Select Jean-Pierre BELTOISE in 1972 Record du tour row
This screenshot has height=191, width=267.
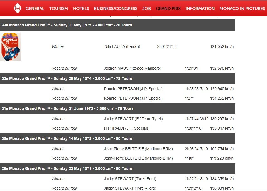[x=138, y=158]
